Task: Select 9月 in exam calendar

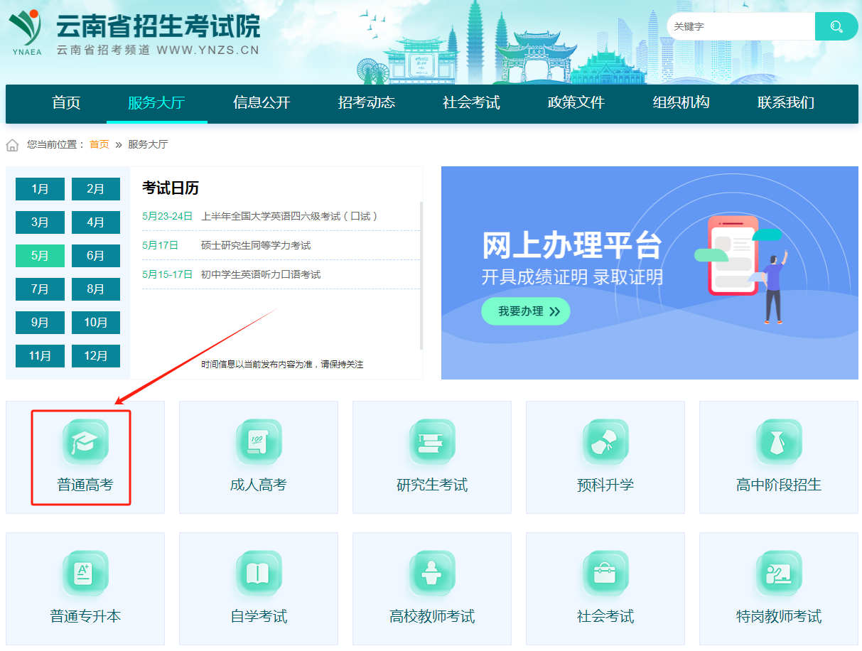Action: (40, 323)
